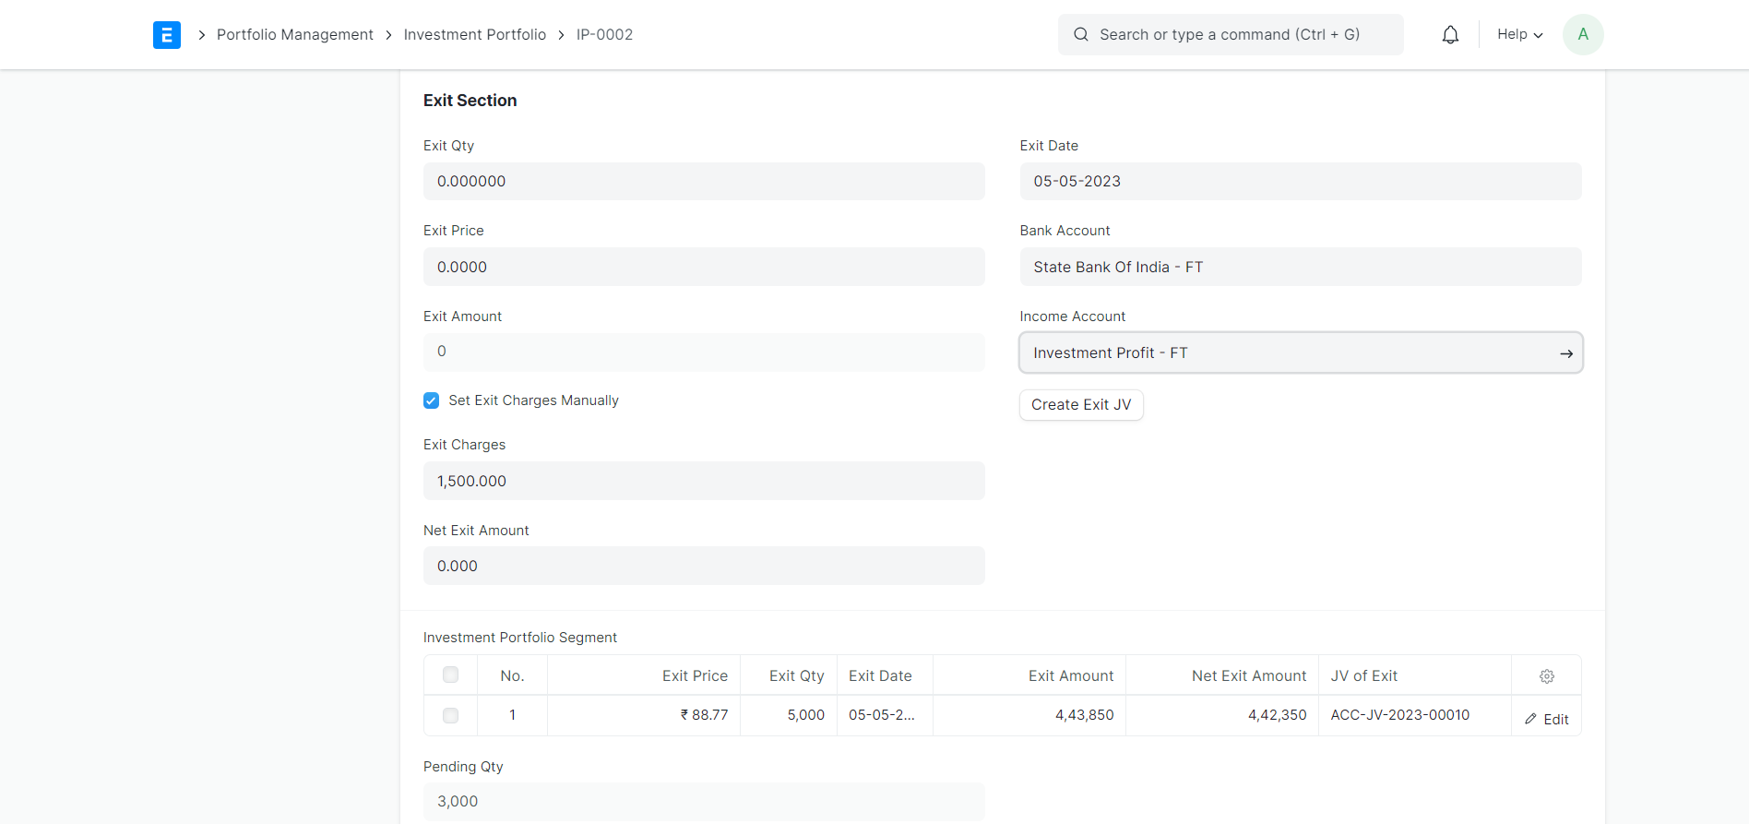Click the user avatar icon
1749x824 pixels.
[x=1582, y=35]
